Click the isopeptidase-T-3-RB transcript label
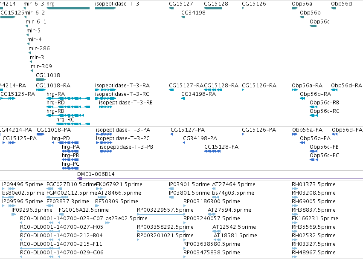Image resolution: width=363 pixels, height=259 pixels. pos(126,103)
